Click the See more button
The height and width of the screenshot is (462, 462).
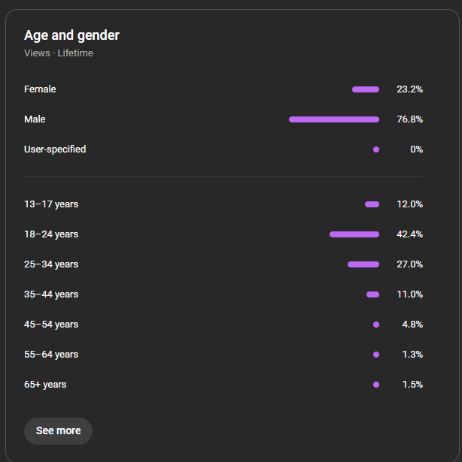(x=58, y=430)
